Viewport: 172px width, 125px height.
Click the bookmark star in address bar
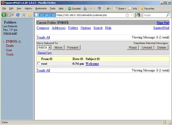pos(127,15)
